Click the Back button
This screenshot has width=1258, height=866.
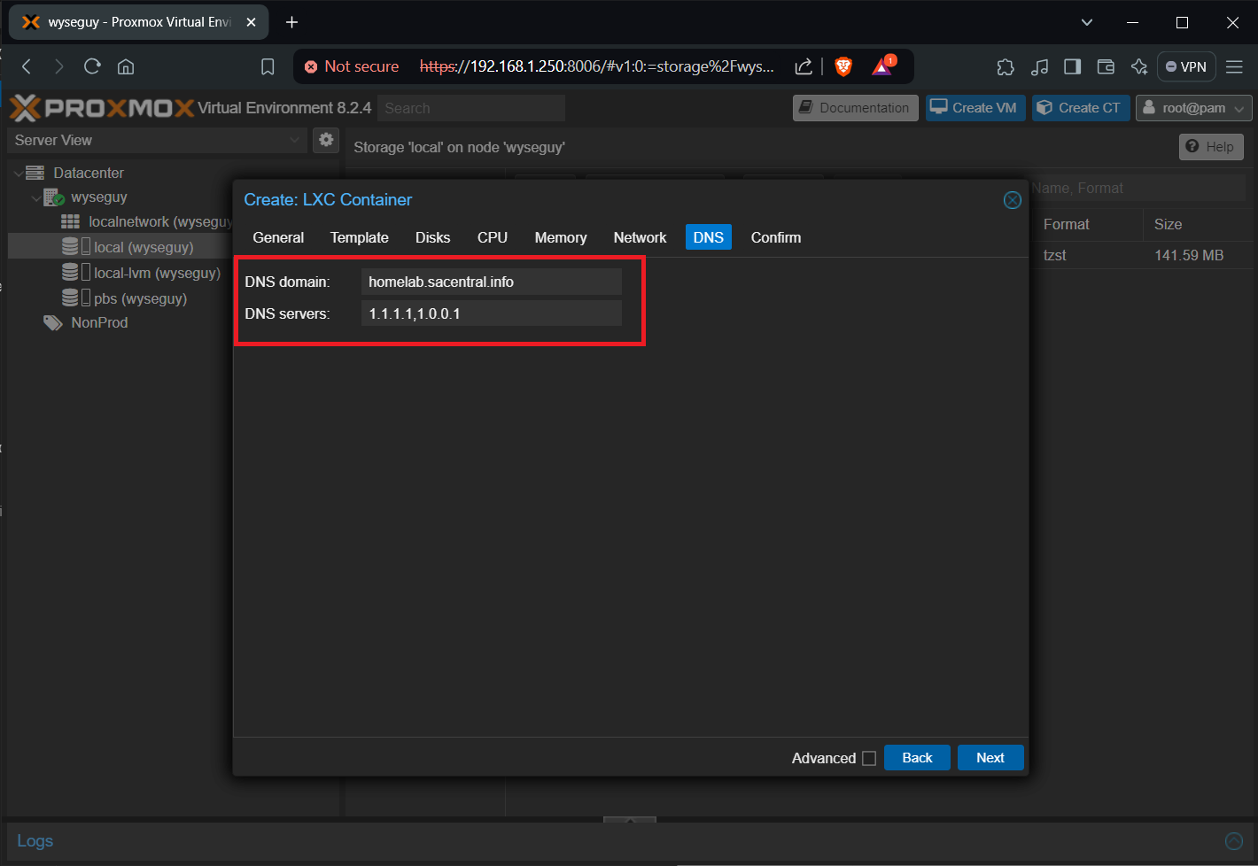(x=917, y=758)
